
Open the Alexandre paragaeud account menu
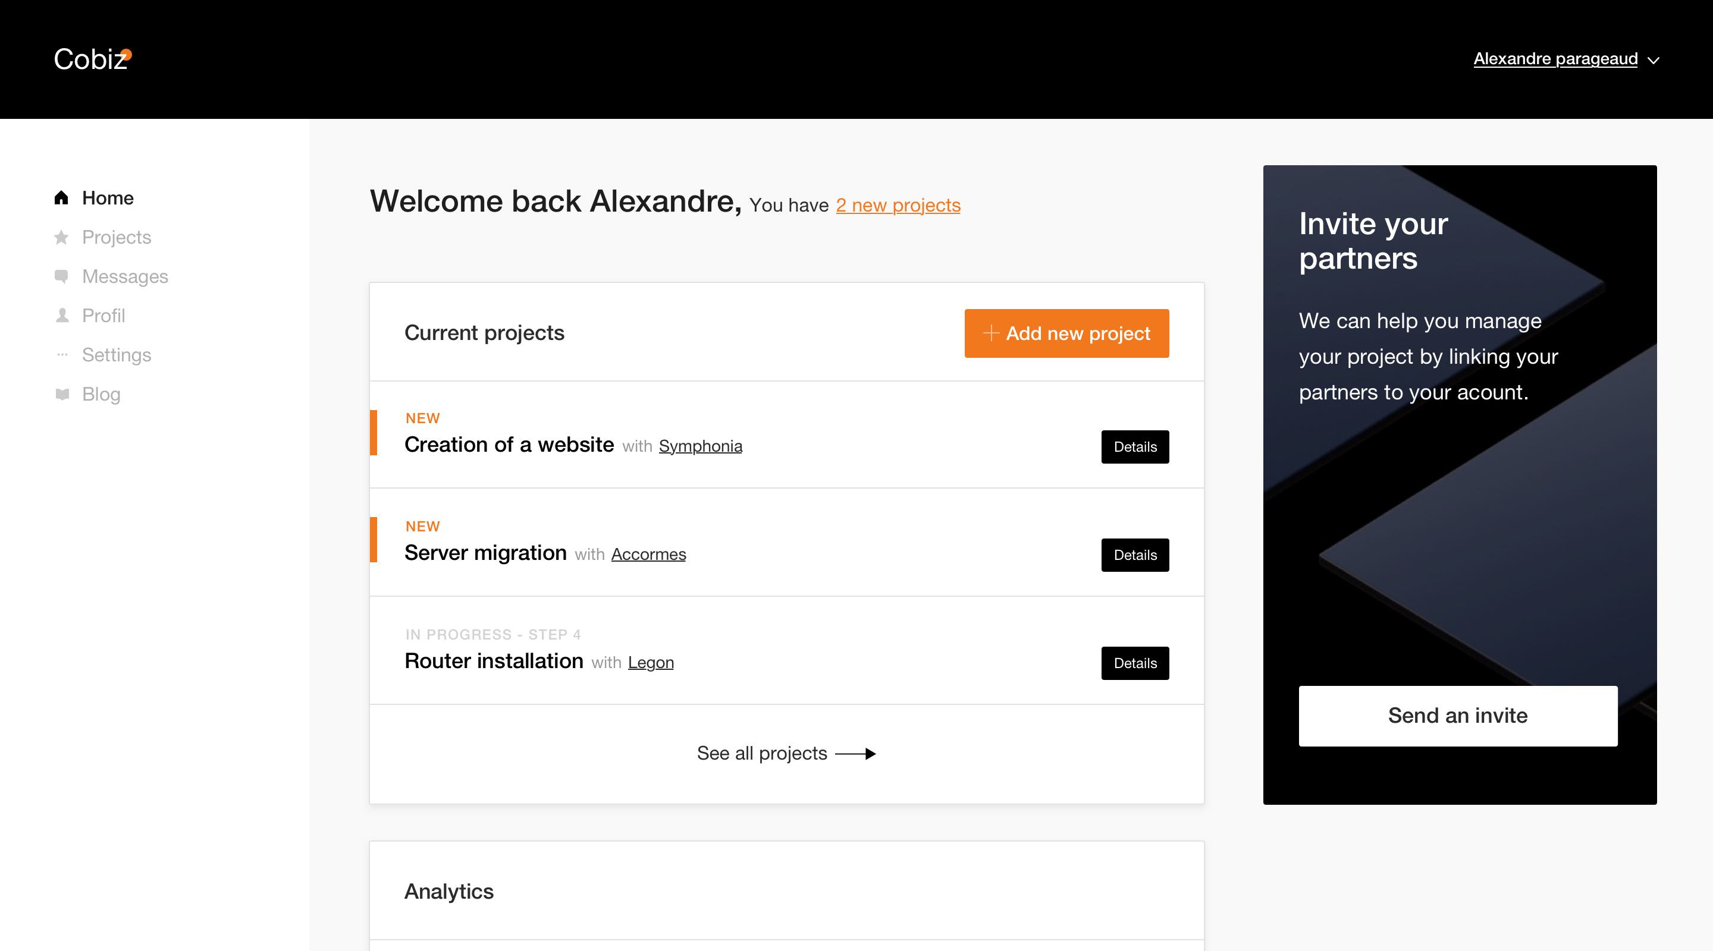point(1555,59)
